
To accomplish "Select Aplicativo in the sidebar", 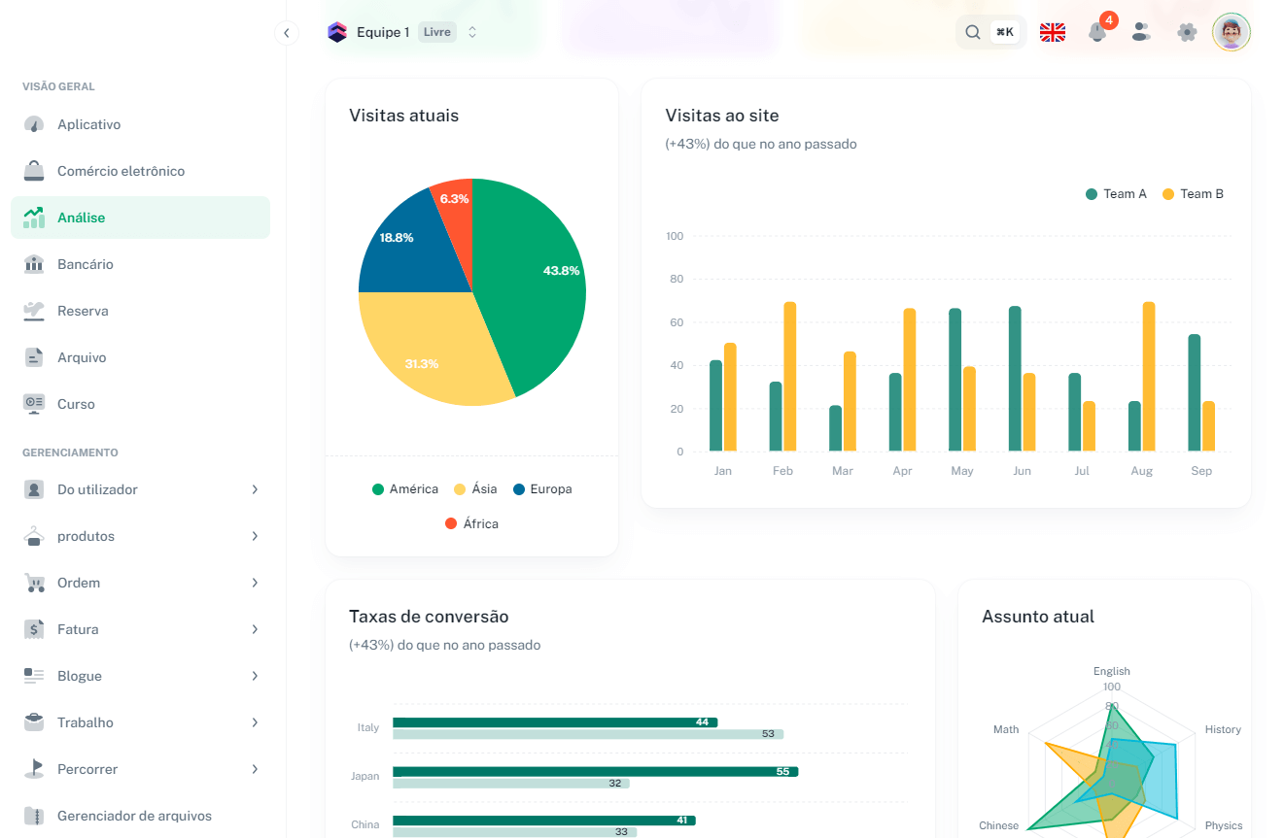I will click(88, 124).
